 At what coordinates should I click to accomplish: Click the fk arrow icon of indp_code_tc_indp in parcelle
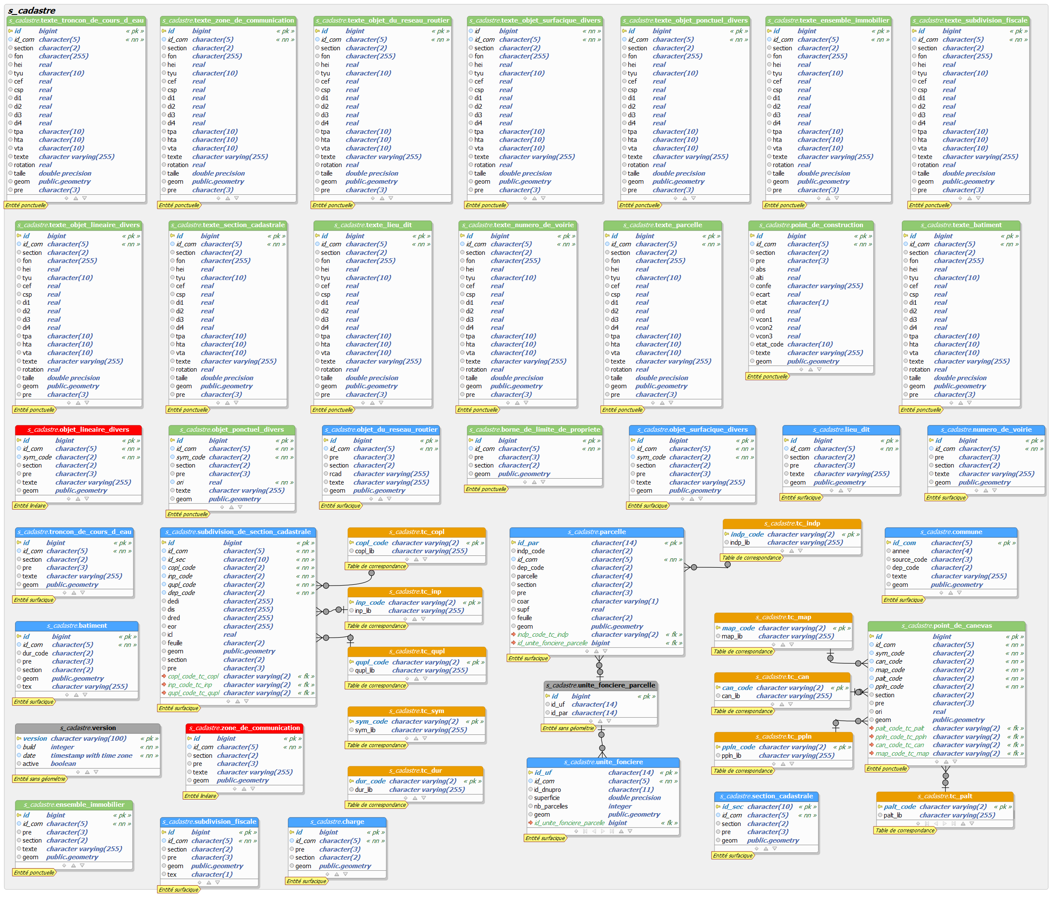513,635
